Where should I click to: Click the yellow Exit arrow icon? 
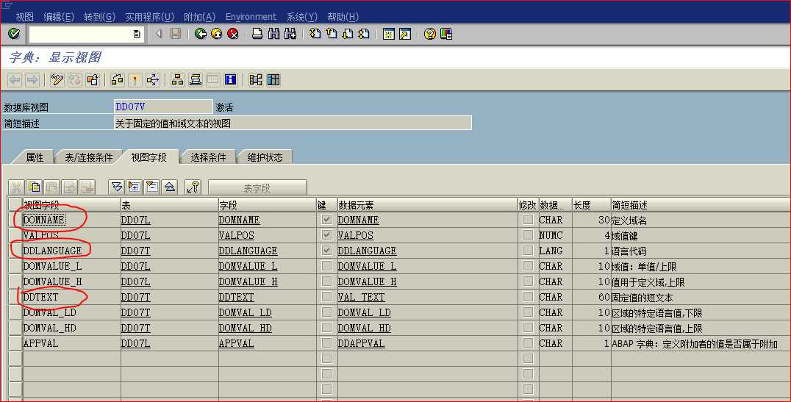coord(217,34)
